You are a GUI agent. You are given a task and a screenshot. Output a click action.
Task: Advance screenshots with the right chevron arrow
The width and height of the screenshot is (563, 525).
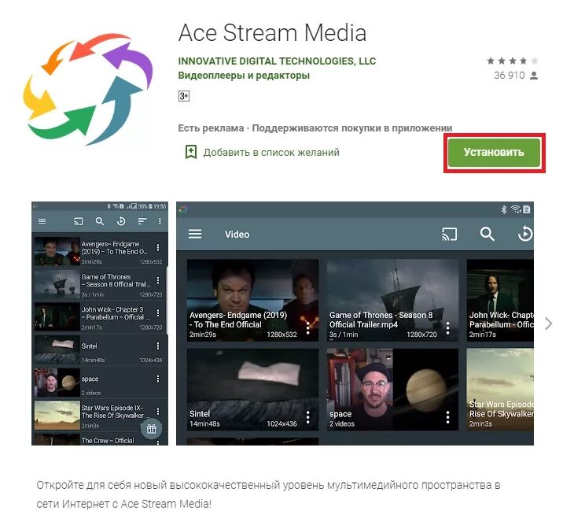pyautogui.click(x=548, y=324)
